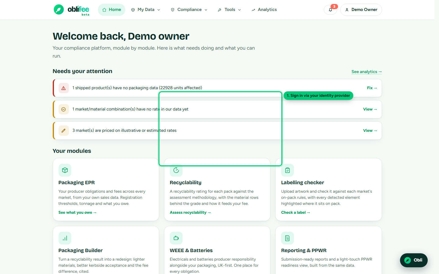Viewport: 439px width, 274px height.
Task: Select the Reporting & PPWR module title
Action: click(304, 251)
